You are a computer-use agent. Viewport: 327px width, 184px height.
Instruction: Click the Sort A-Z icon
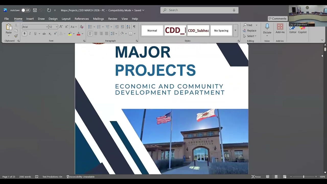coord(128,27)
